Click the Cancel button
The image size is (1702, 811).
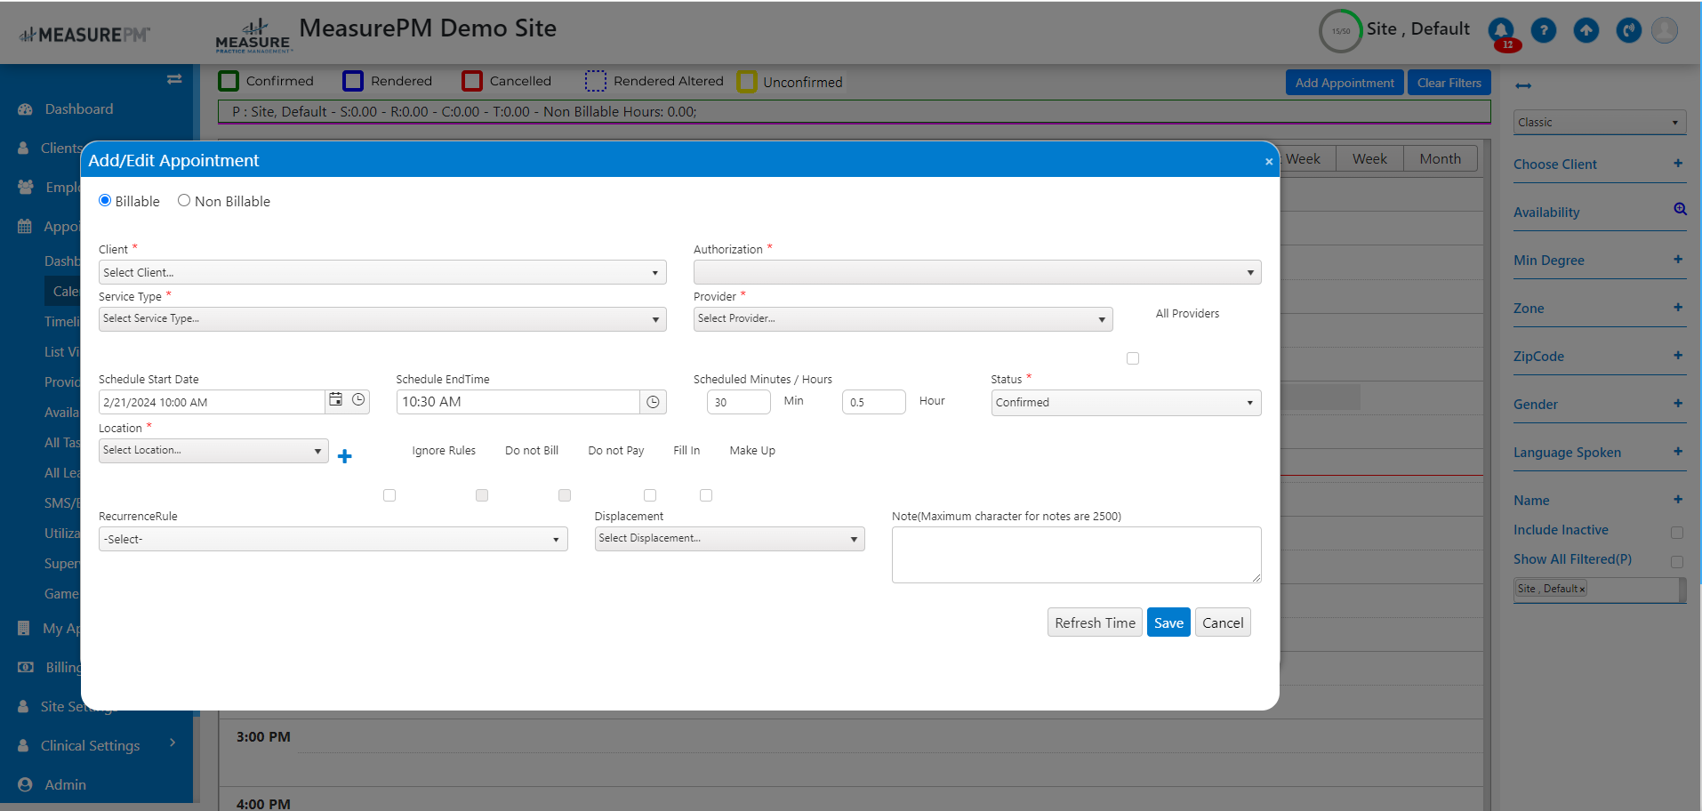1223,622
